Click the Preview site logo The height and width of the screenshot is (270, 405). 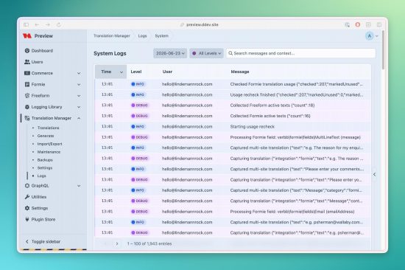27,36
